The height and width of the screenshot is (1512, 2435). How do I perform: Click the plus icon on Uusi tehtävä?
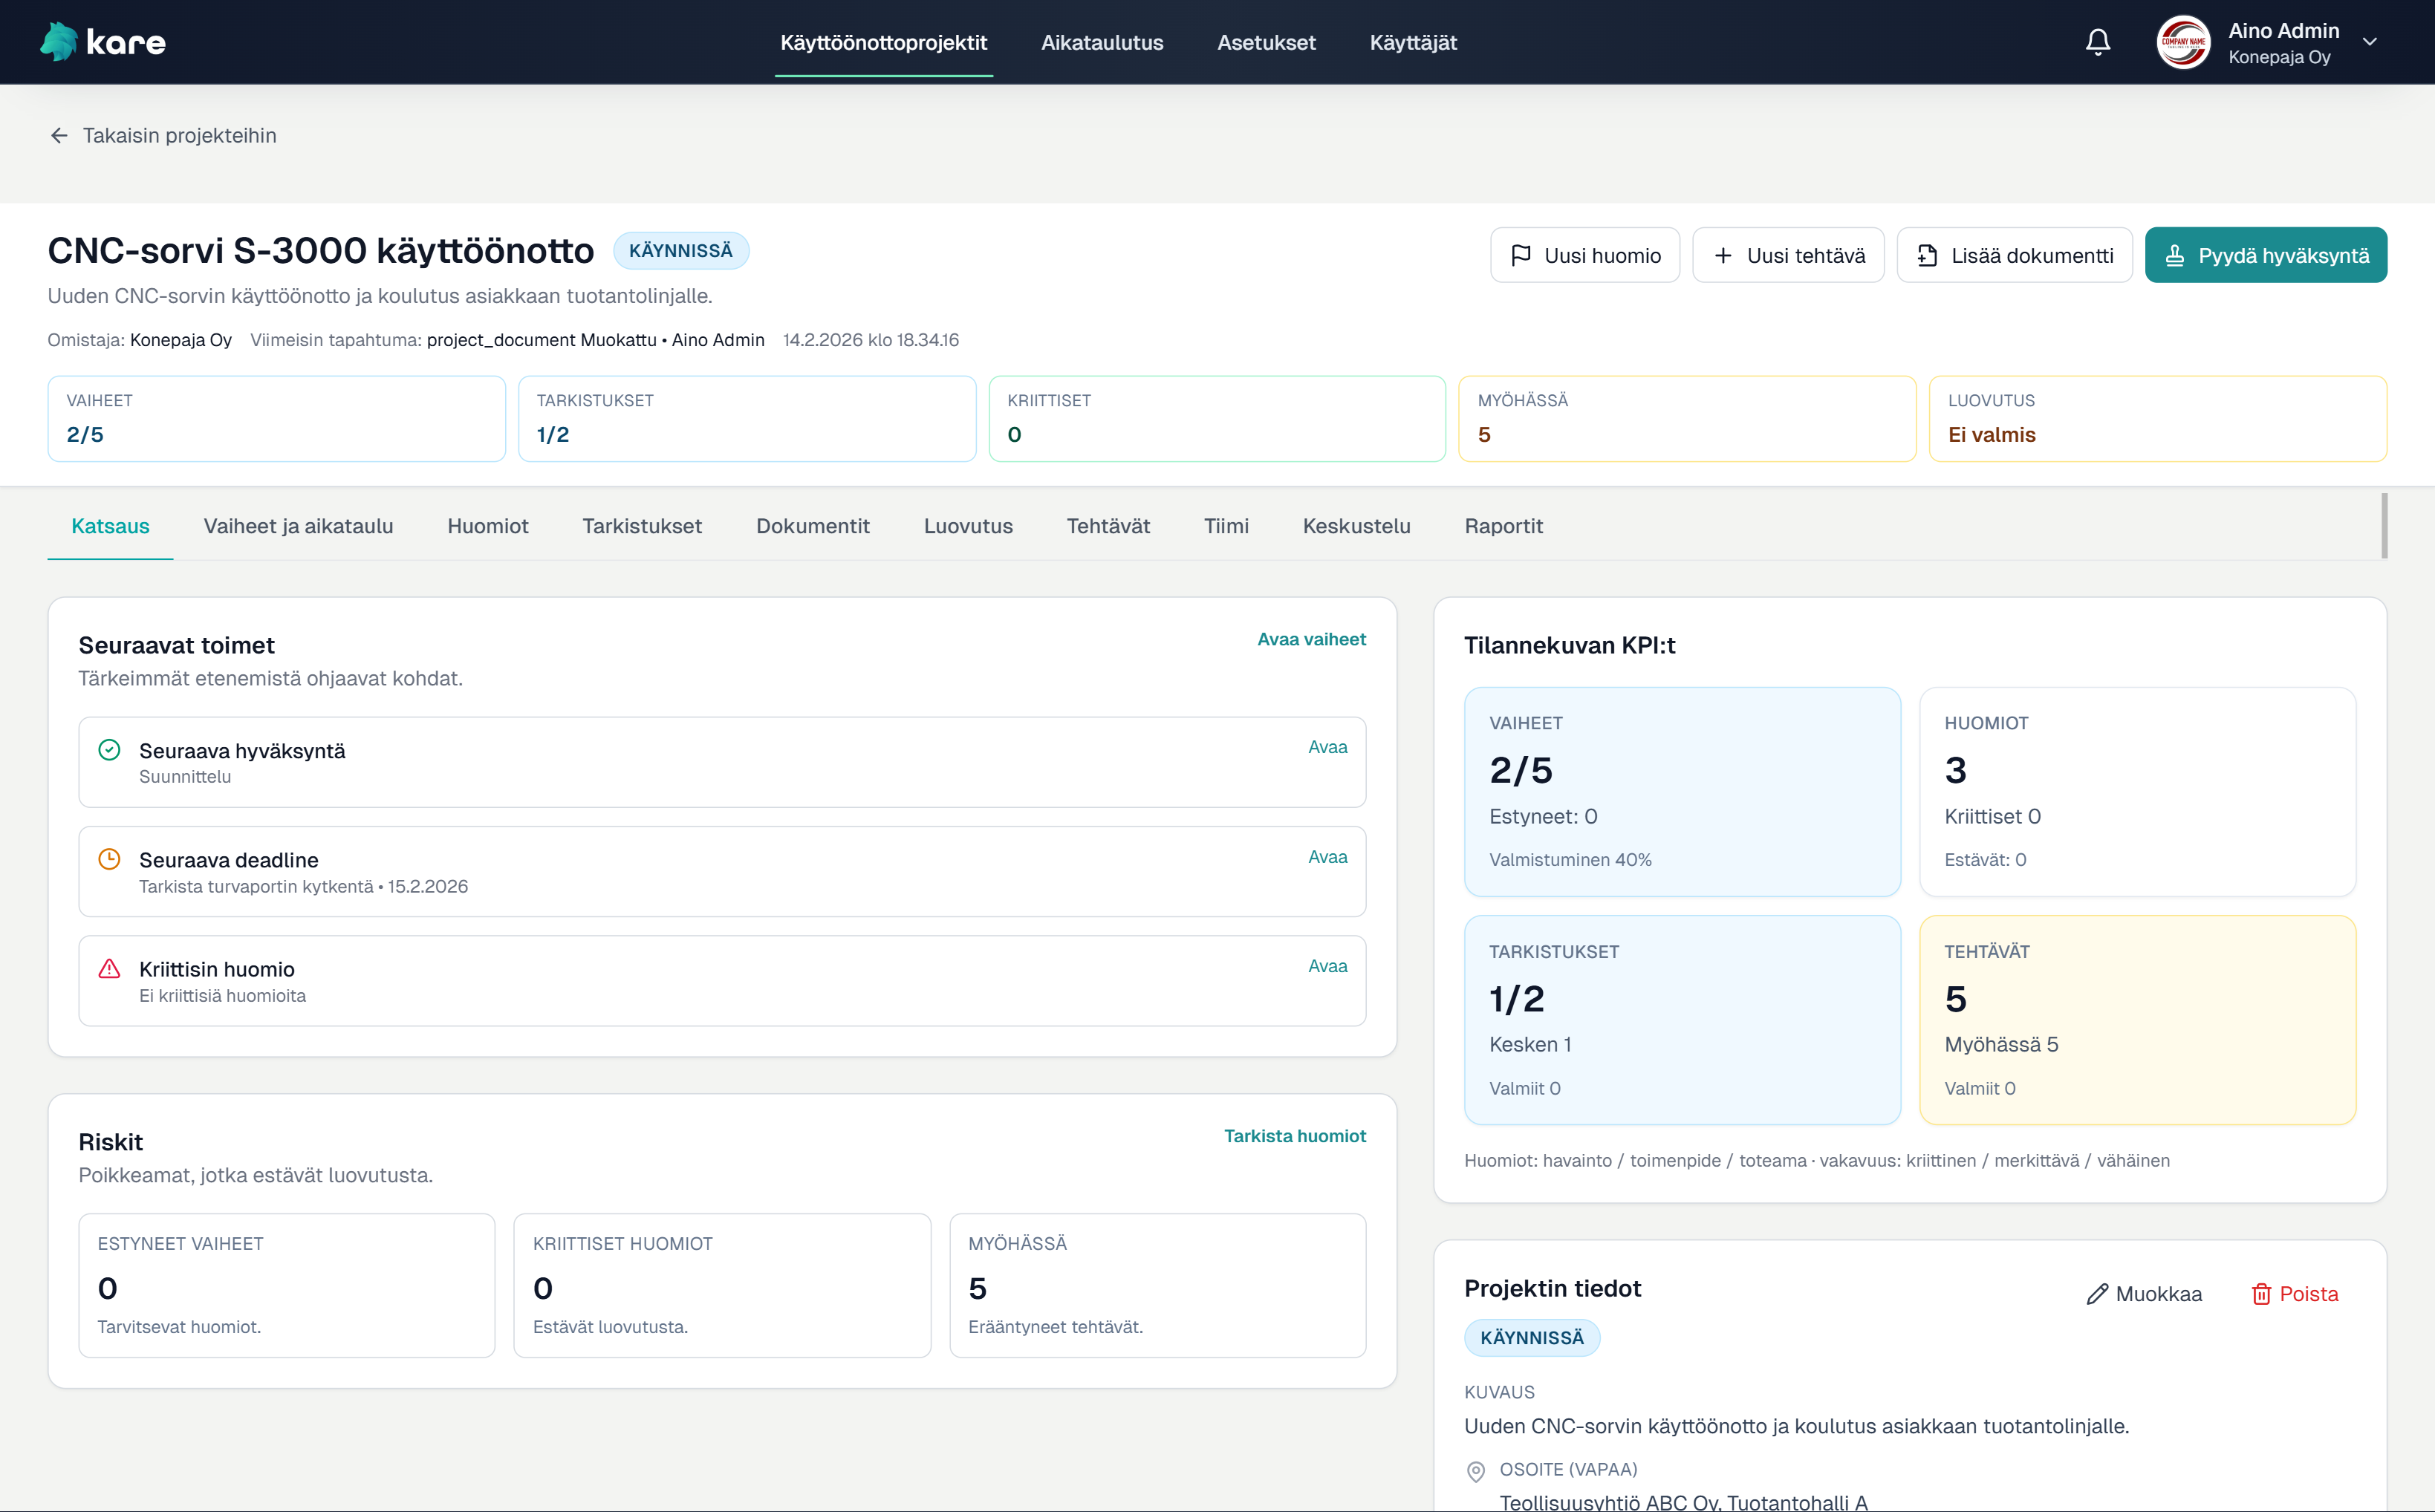(x=1723, y=256)
